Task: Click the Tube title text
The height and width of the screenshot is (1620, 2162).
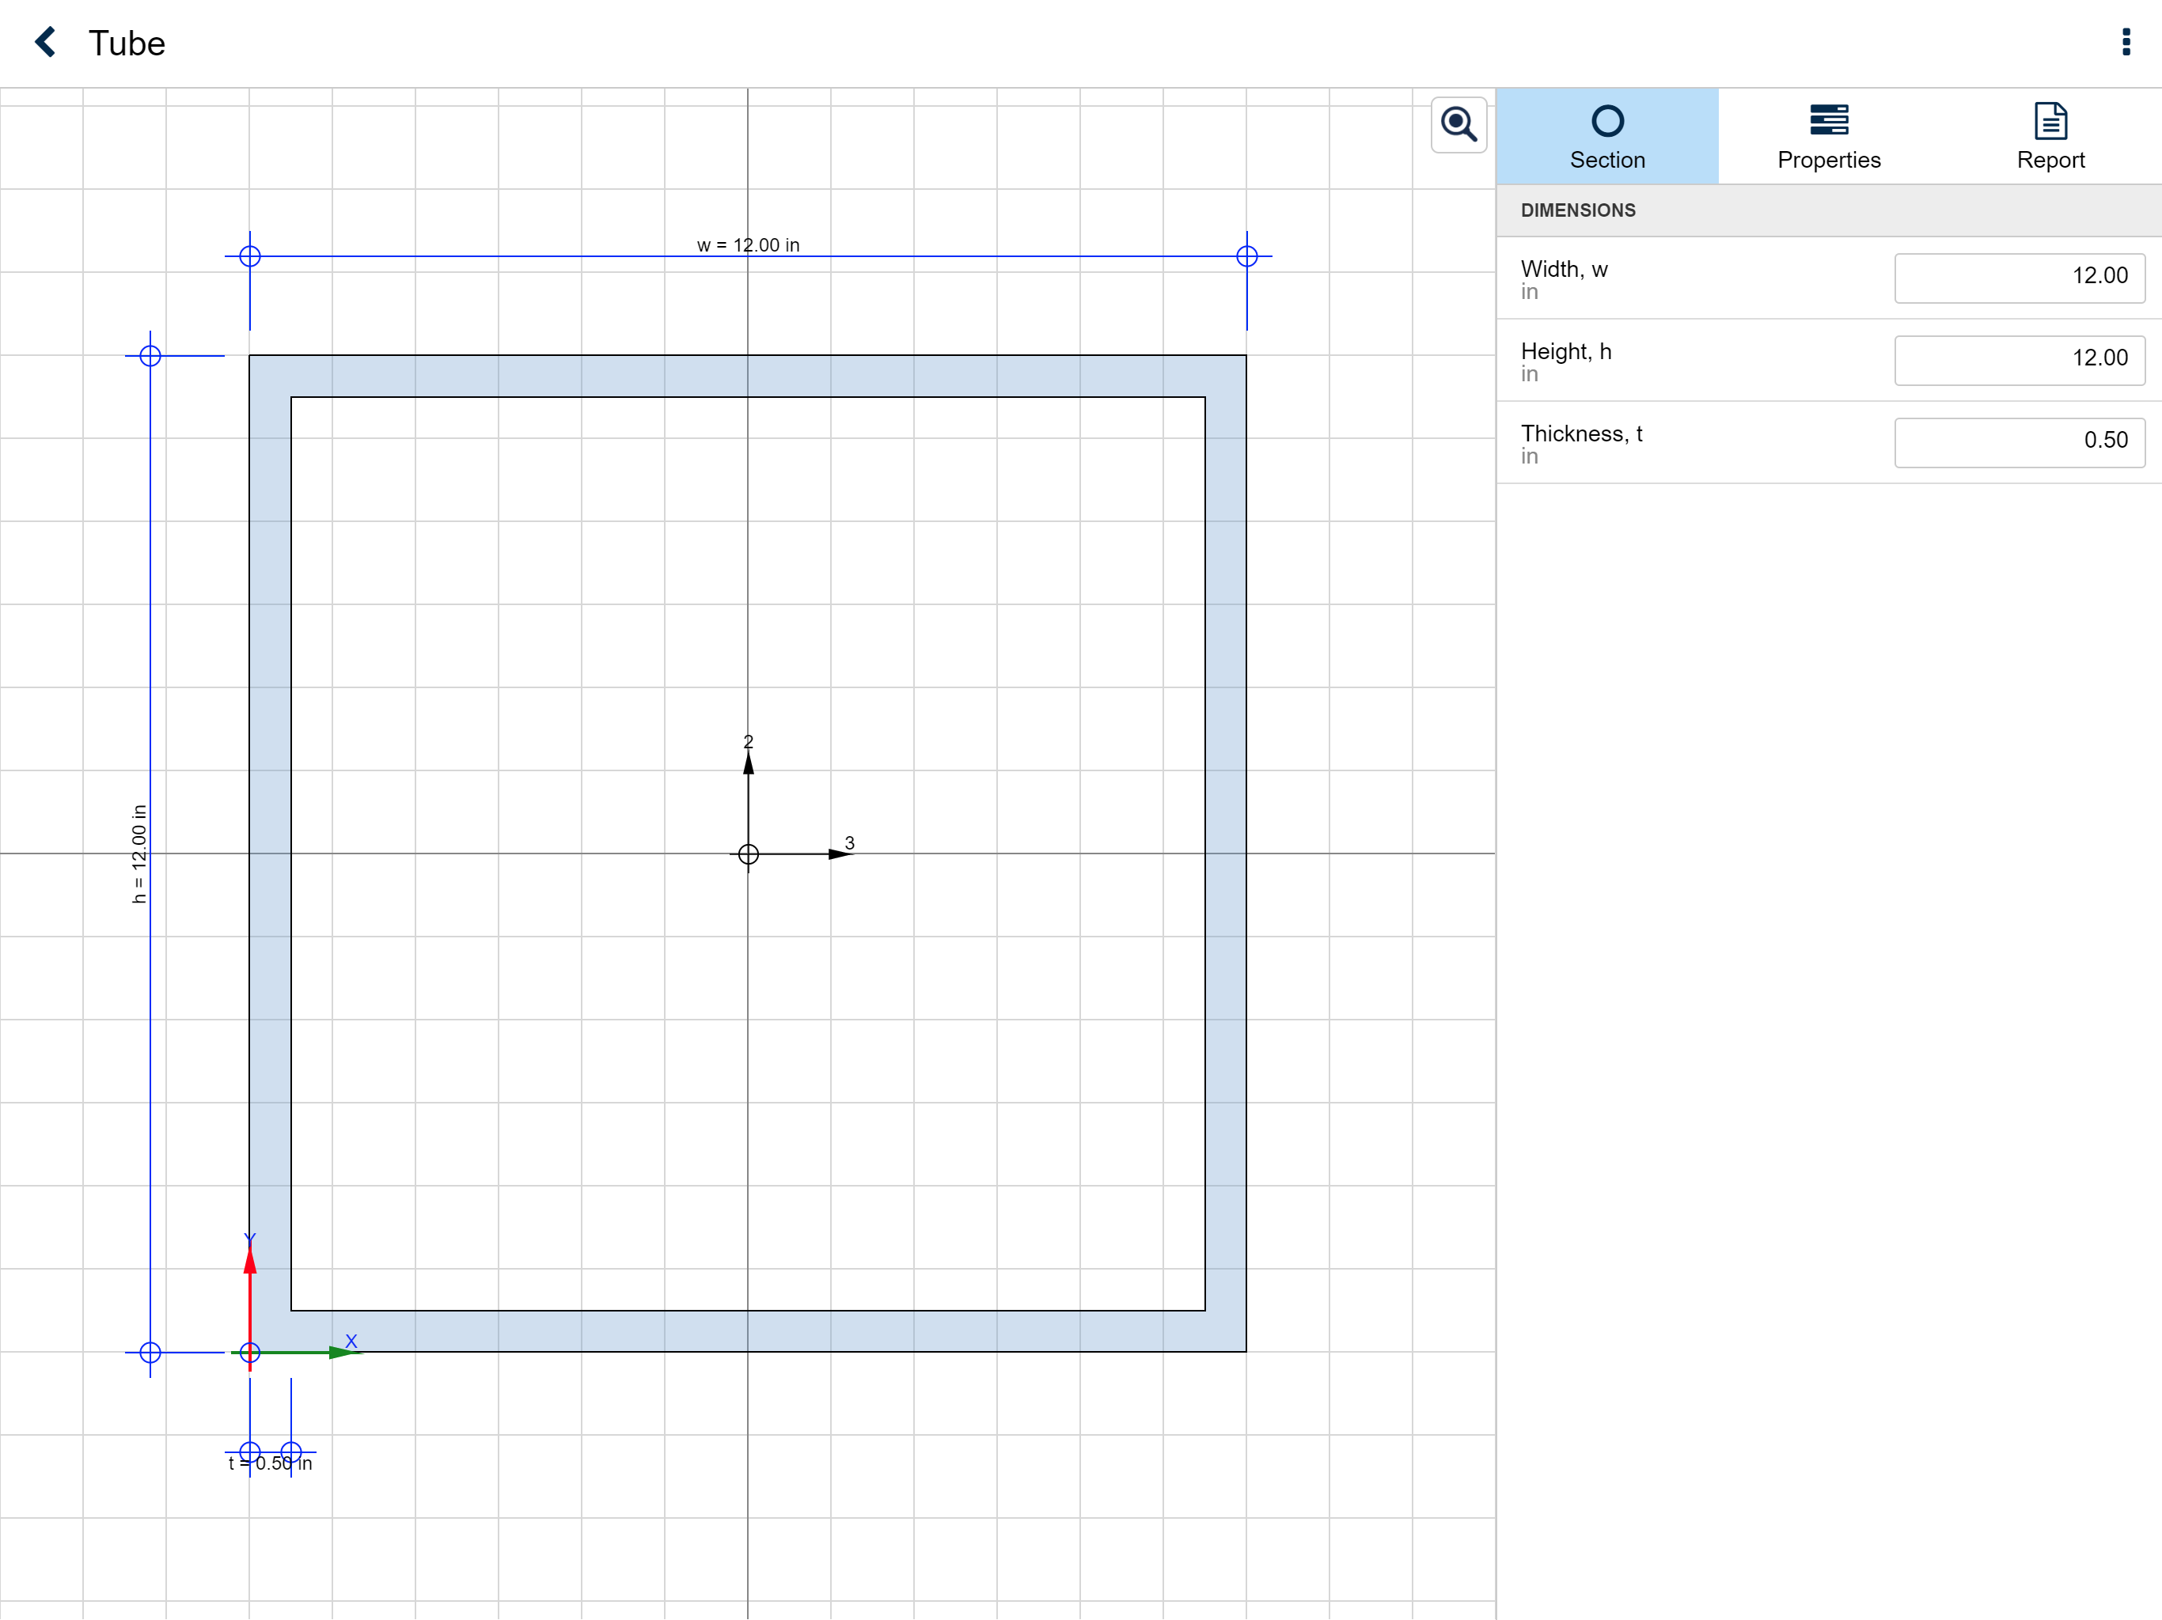Action: pos(127,43)
